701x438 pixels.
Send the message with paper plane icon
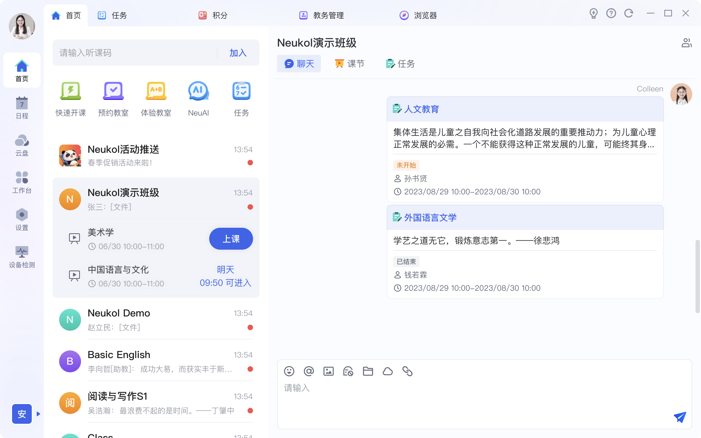tap(680, 417)
